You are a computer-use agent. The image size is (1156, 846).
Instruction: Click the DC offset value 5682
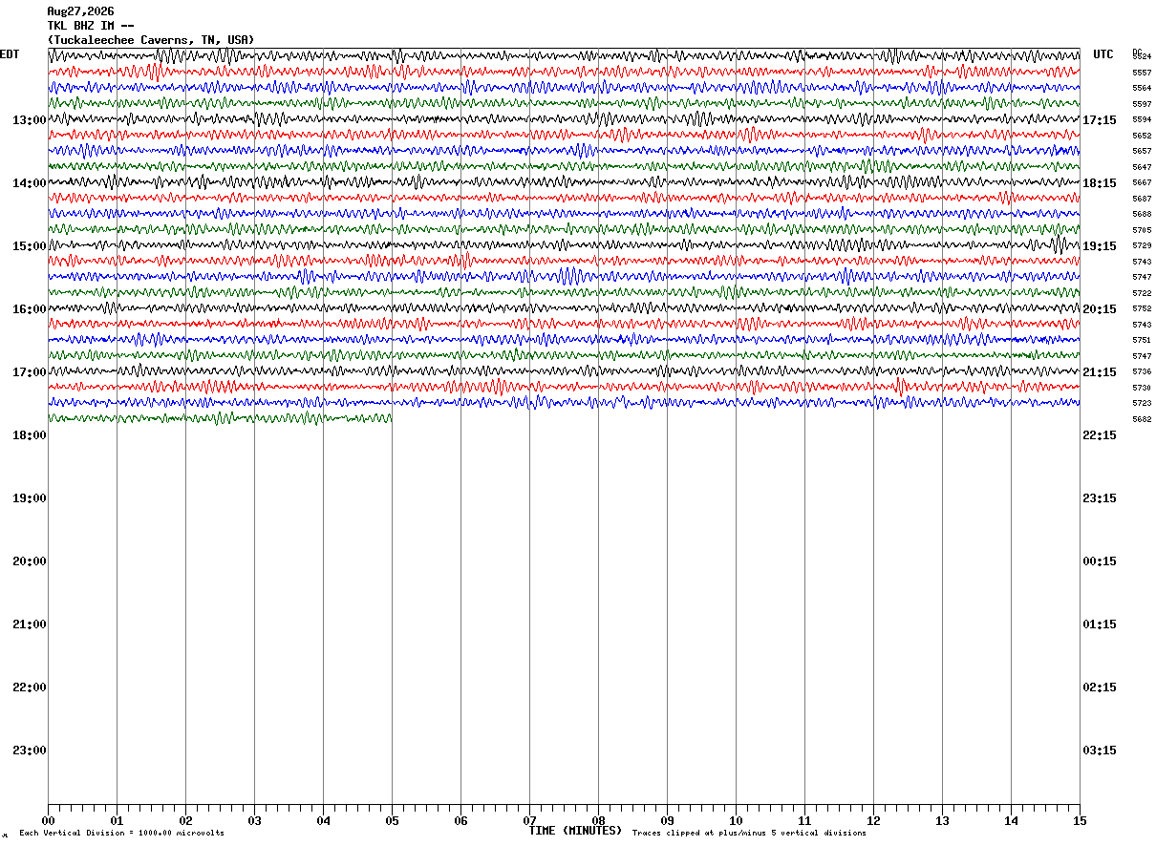1142,419
